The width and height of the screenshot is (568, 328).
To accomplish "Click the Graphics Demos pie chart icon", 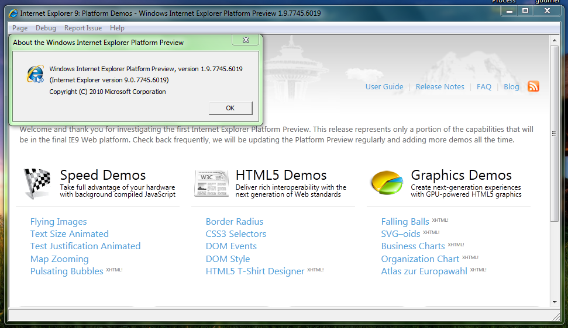I will click(387, 183).
